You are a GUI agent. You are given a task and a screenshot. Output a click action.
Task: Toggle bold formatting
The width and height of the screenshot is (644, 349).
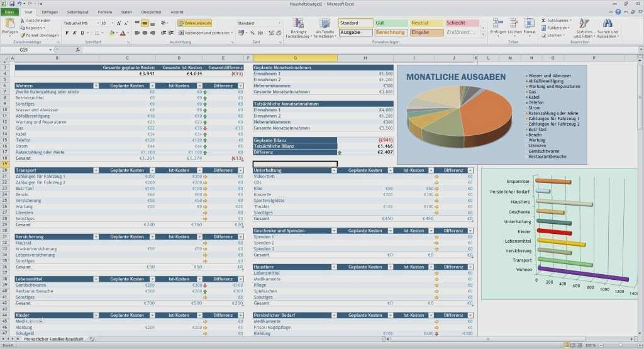coord(67,33)
